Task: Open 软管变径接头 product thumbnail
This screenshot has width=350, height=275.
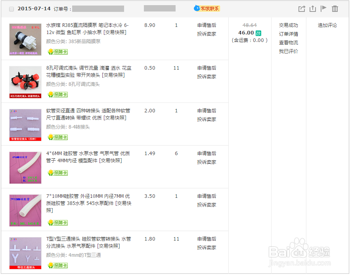Action: [x=25, y=125]
